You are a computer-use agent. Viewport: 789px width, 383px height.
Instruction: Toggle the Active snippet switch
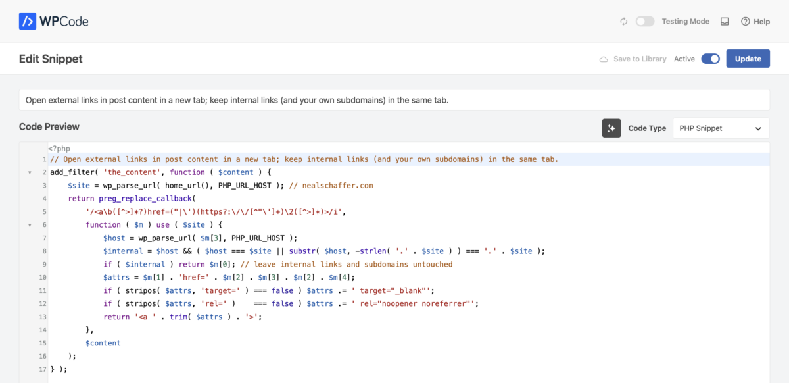click(x=711, y=59)
